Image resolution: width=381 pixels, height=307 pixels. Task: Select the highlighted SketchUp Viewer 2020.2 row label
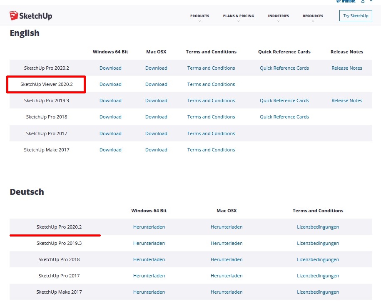(47, 84)
